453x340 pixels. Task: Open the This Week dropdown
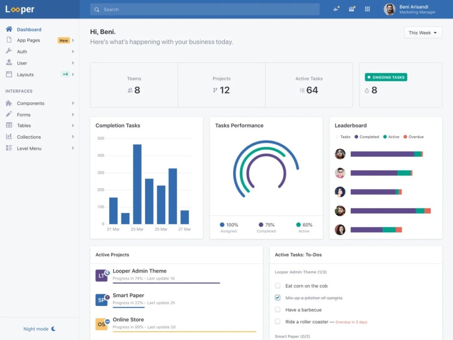pos(423,33)
